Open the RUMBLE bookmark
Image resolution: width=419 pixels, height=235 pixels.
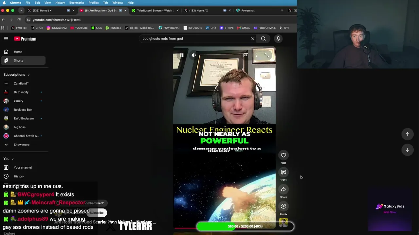[x=113, y=28]
